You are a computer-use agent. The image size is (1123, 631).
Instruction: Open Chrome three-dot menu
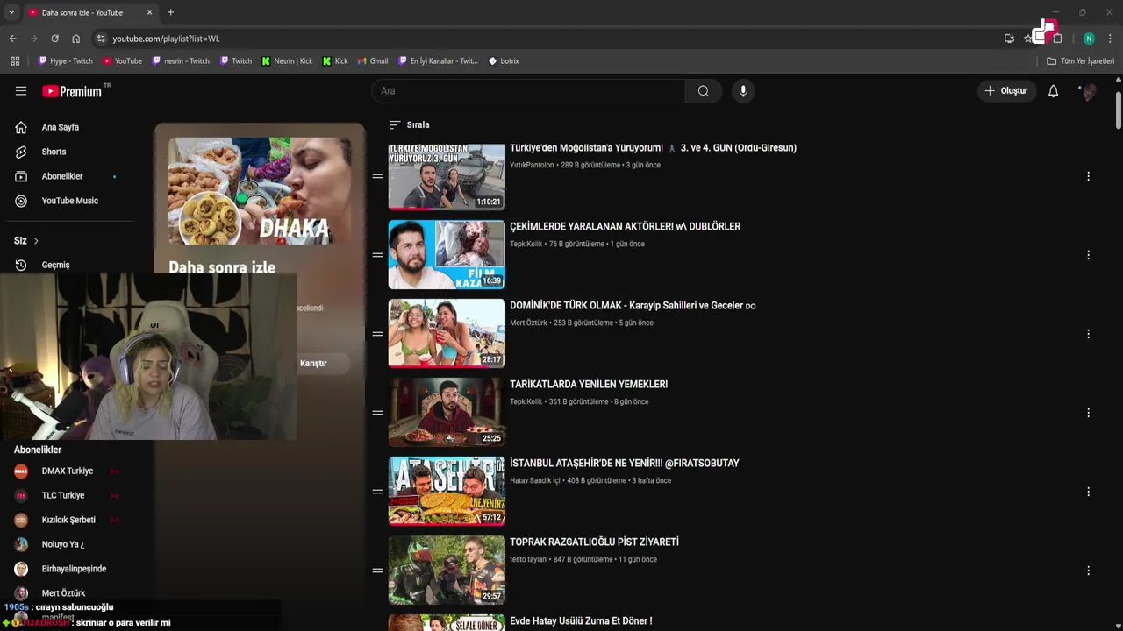tap(1110, 39)
